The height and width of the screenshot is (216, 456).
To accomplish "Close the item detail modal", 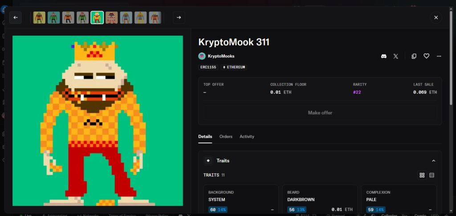I will click(x=436, y=17).
